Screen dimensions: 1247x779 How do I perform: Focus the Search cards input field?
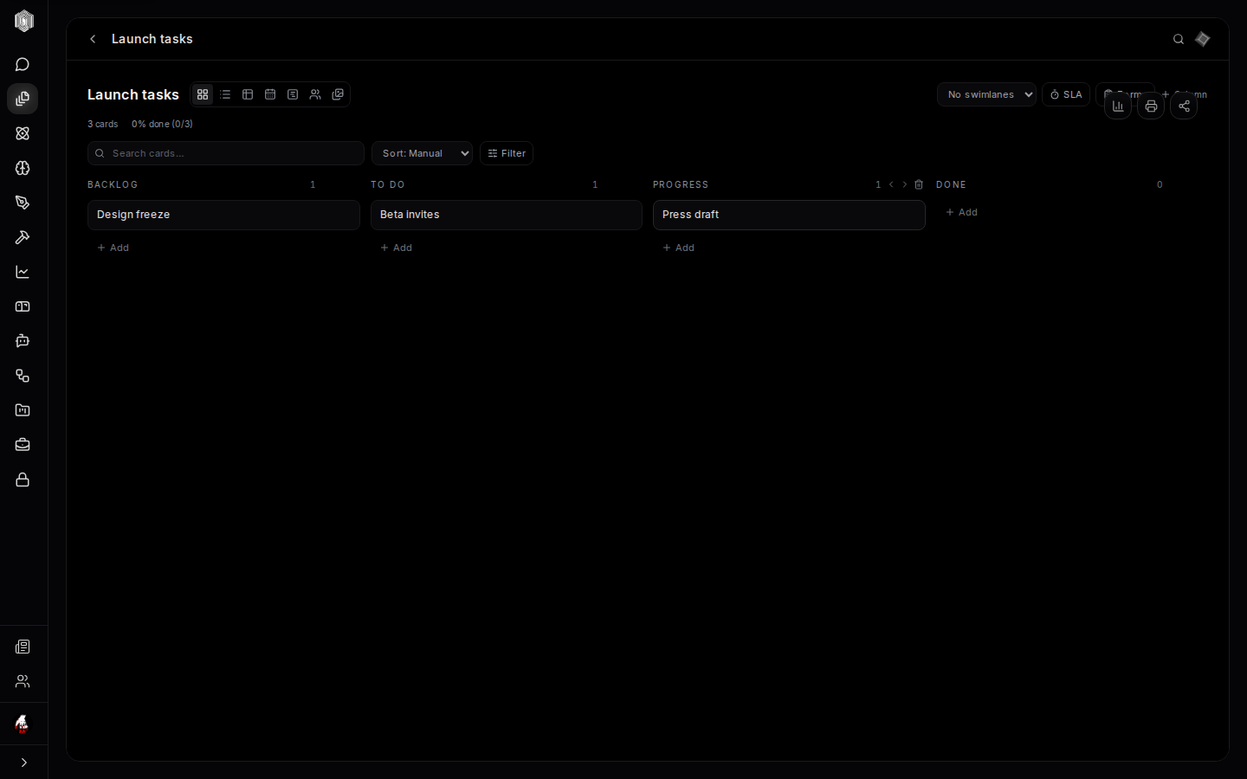point(226,153)
